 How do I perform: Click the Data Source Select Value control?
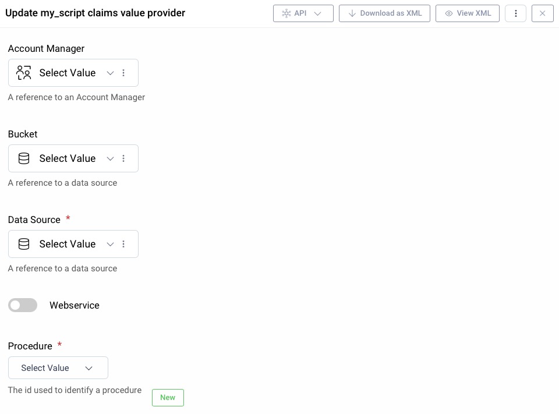pyautogui.click(x=68, y=244)
